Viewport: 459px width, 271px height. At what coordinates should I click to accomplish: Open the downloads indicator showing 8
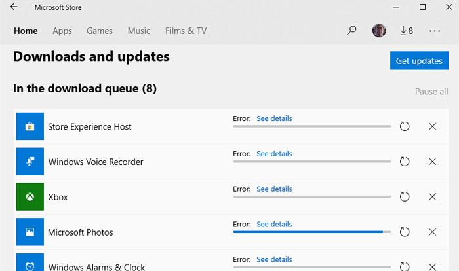pyautogui.click(x=406, y=31)
